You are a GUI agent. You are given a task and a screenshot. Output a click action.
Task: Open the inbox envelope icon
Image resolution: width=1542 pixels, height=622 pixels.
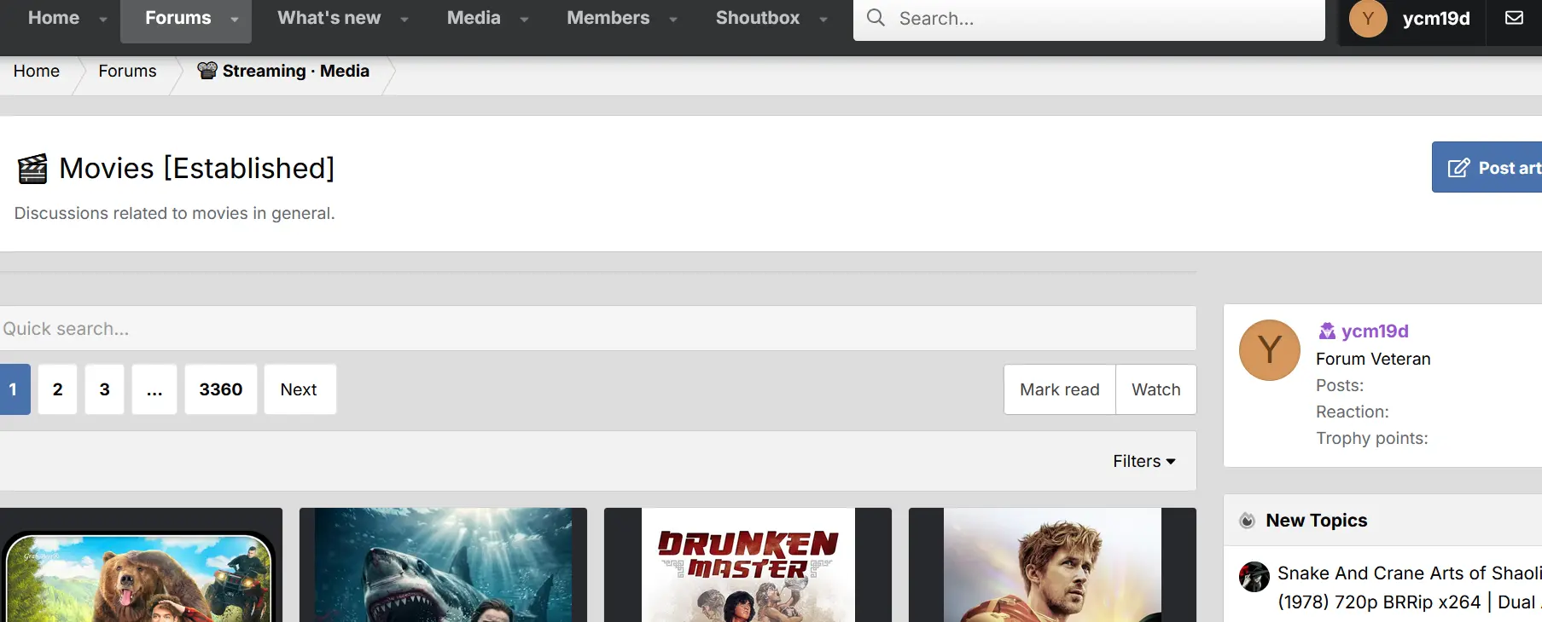coord(1514,18)
